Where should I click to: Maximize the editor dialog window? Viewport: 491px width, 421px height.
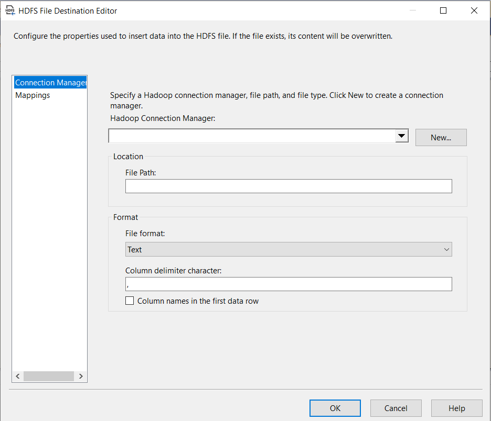click(x=443, y=10)
